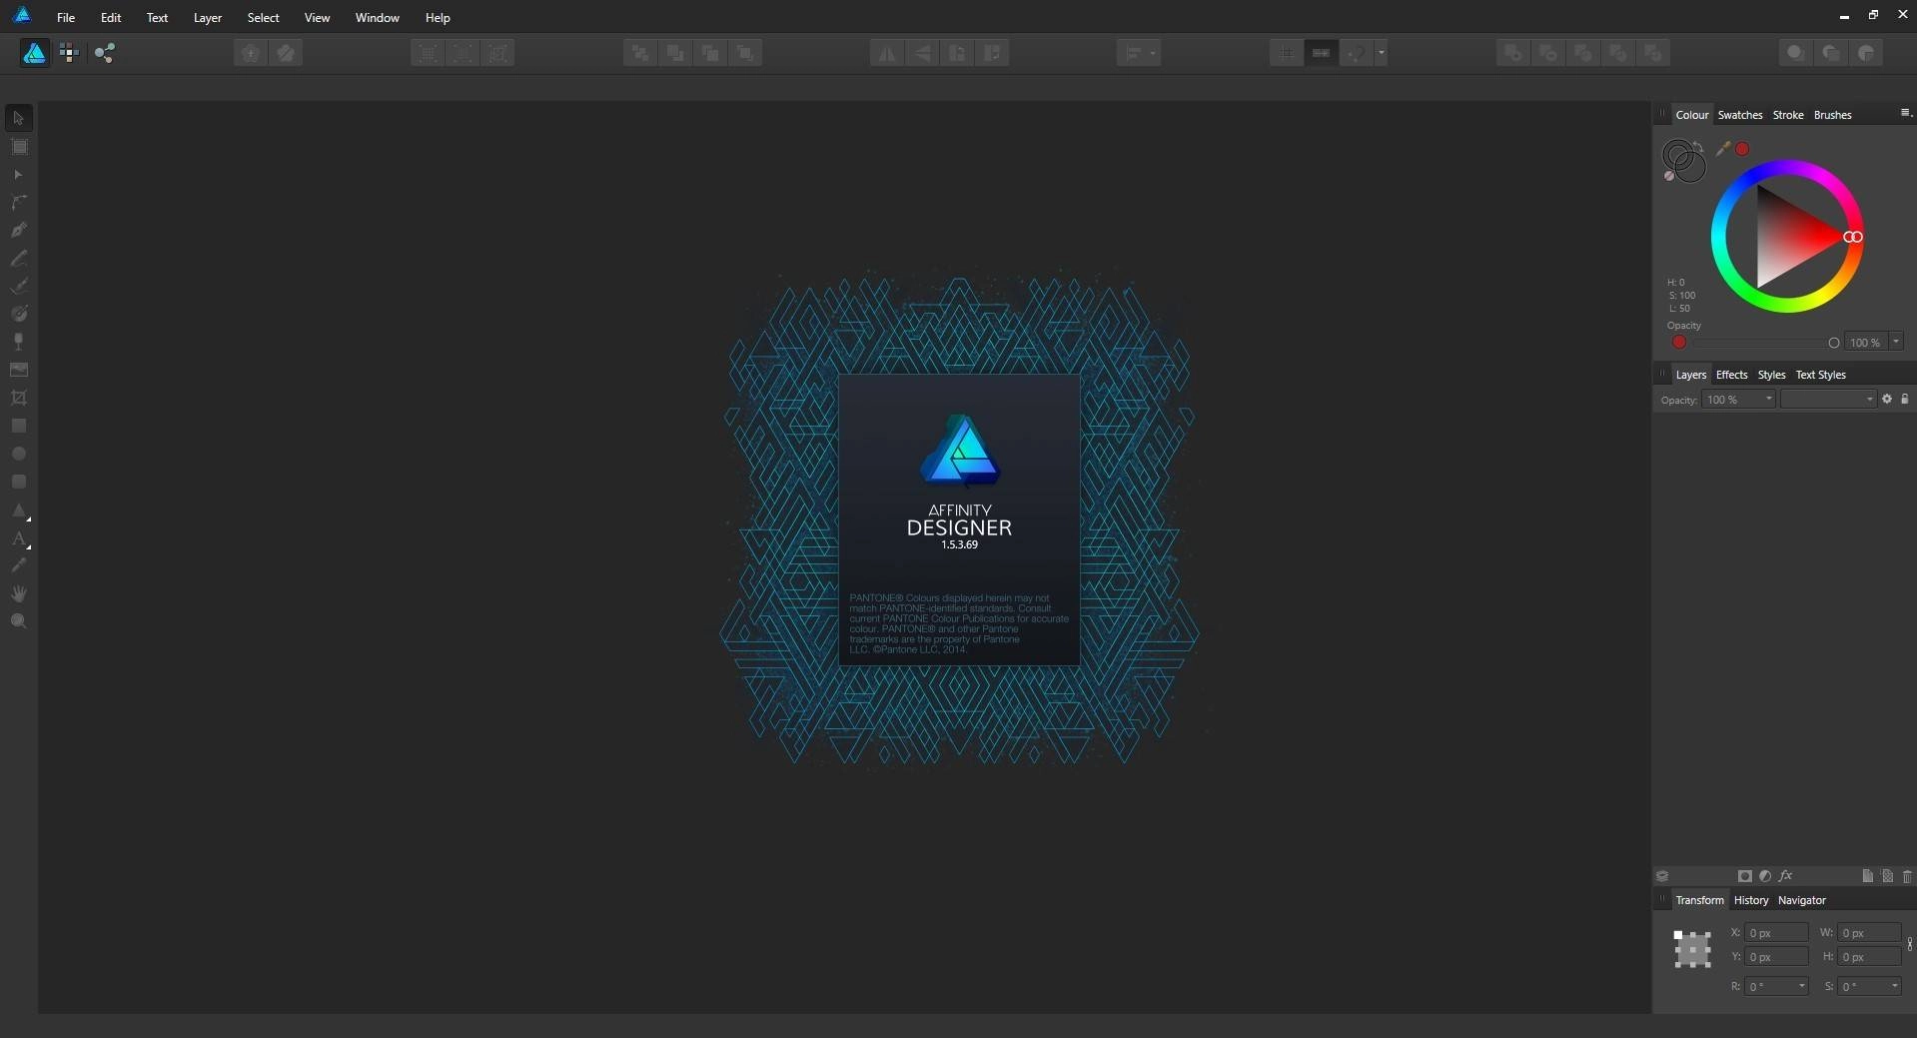The image size is (1917, 1038).
Task: Open the Colour panel preferences menu
Action: (1905, 113)
